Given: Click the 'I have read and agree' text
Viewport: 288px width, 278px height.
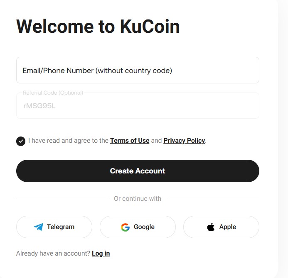Looking at the screenshot, I should coord(68,141).
